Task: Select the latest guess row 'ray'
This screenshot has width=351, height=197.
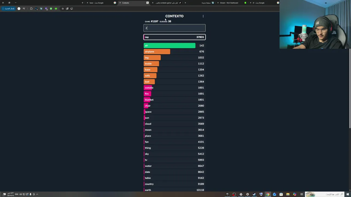Action: pos(174,37)
